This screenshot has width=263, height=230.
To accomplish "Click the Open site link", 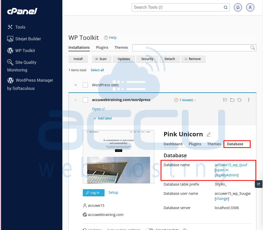I will click(98, 109).
